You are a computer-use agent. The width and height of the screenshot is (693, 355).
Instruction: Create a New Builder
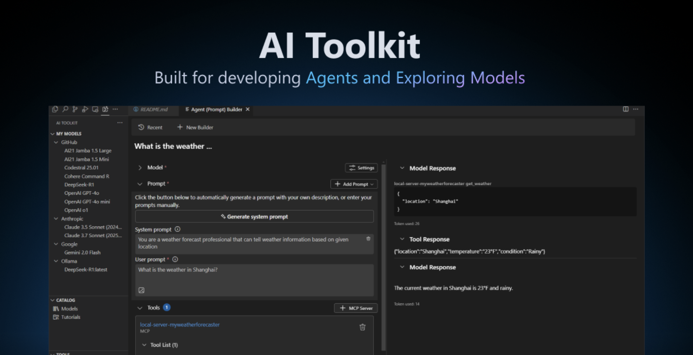pos(195,127)
